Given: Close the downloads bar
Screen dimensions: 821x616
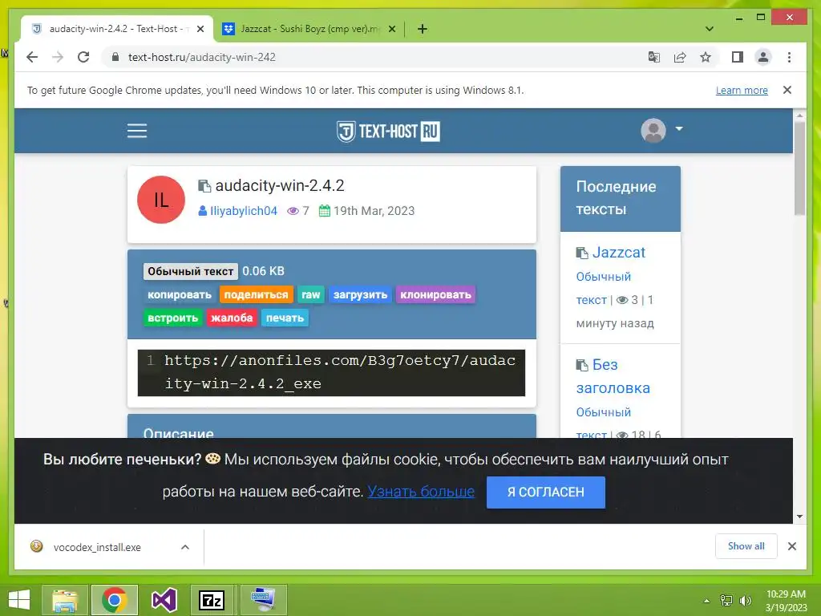Looking at the screenshot, I should click(791, 546).
